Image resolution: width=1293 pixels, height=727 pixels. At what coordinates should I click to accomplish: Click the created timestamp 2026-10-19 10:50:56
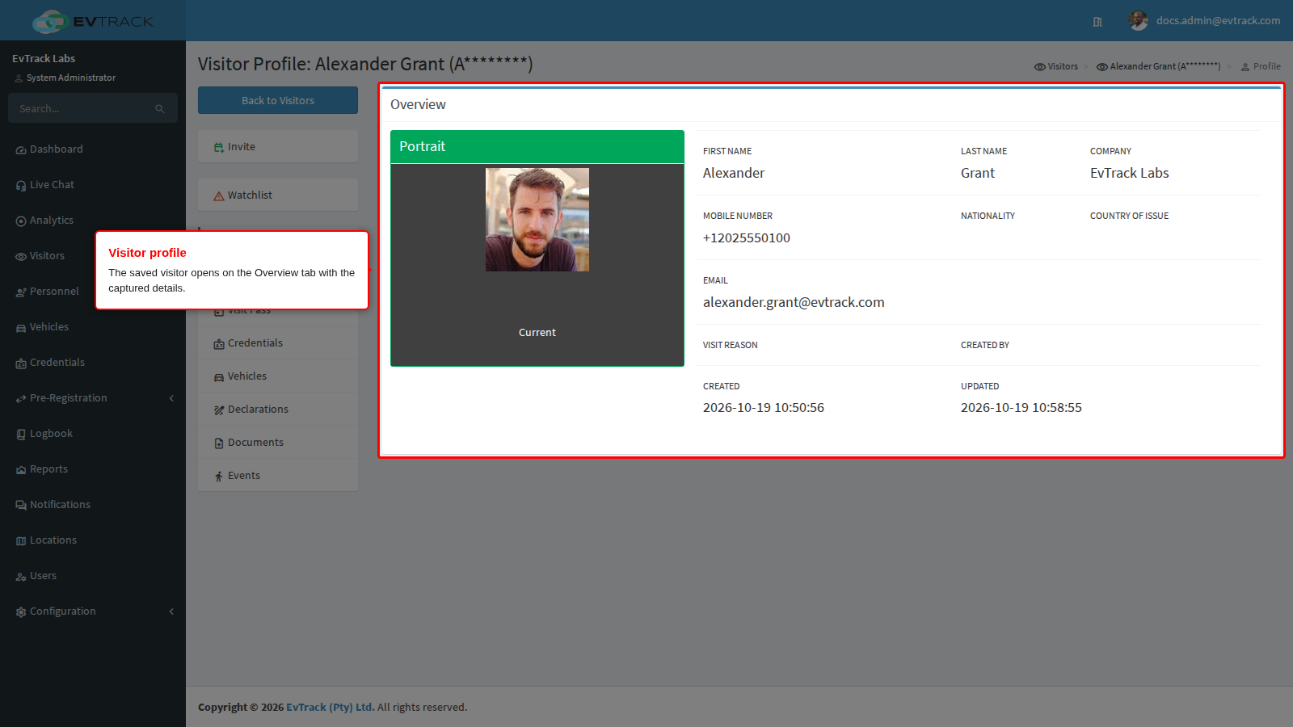click(764, 408)
